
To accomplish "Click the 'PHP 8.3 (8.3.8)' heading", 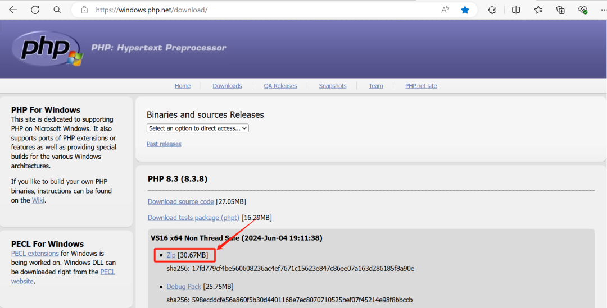I will (x=178, y=179).
